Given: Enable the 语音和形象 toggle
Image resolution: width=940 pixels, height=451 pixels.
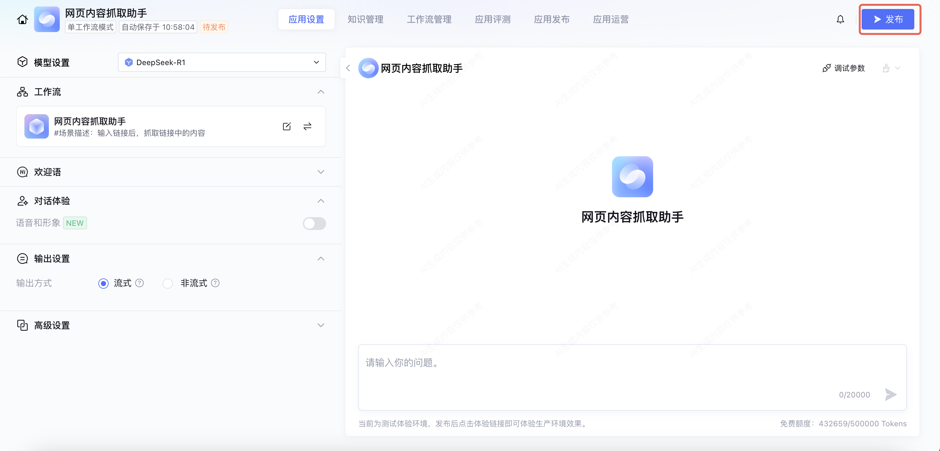Looking at the screenshot, I should click(x=314, y=223).
